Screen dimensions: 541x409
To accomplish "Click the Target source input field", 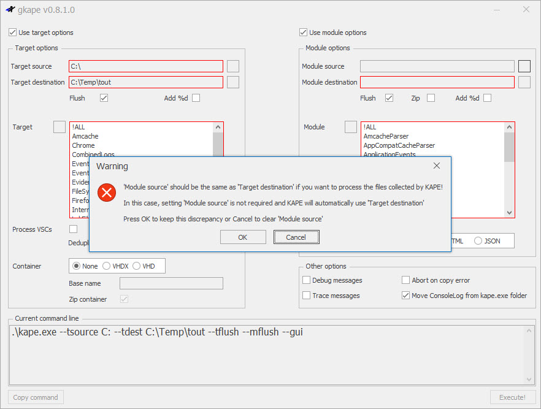I will [x=146, y=66].
